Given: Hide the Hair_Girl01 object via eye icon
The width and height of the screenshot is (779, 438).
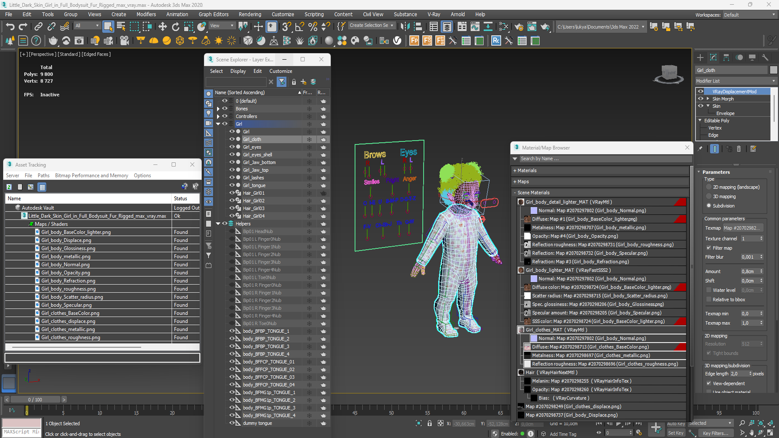Looking at the screenshot, I should (232, 193).
